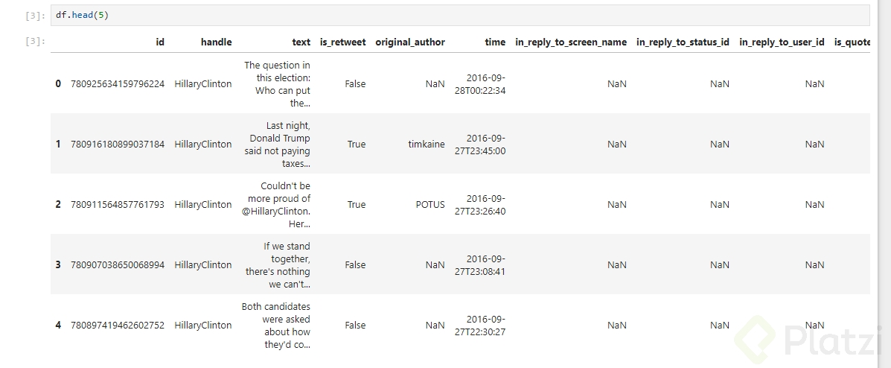Select the "id" column header
This screenshot has height=368, width=891.
pos(160,42)
